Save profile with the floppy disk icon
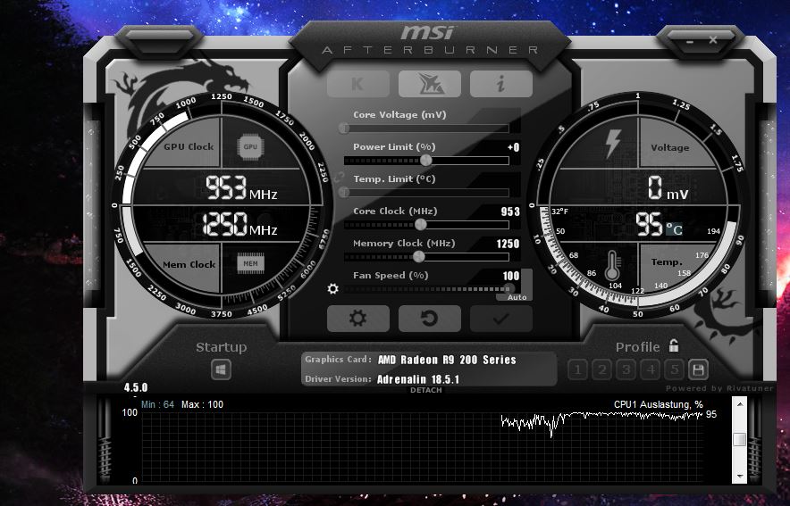 tap(698, 370)
